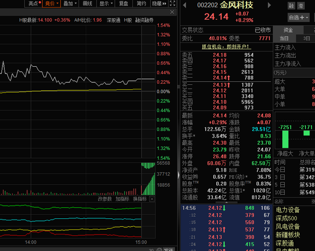
Task: Click 隐藏 to hide the side panel
Action: pos(159,4)
